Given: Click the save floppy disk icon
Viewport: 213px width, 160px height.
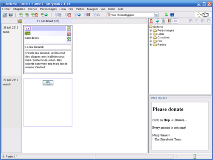Looking at the screenshot, I should [x=11, y=15].
